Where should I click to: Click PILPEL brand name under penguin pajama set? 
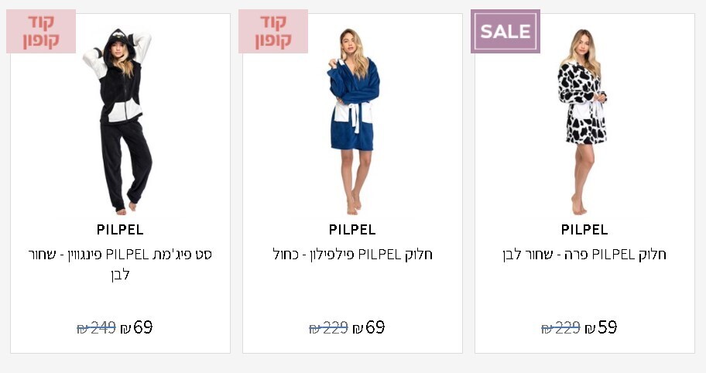(x=120, y=230)
